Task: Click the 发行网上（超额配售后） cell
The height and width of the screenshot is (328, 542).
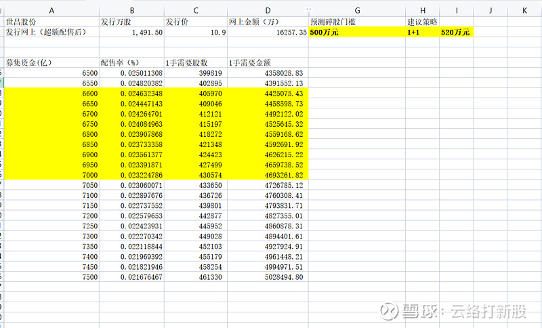Action: pos(52,32)
